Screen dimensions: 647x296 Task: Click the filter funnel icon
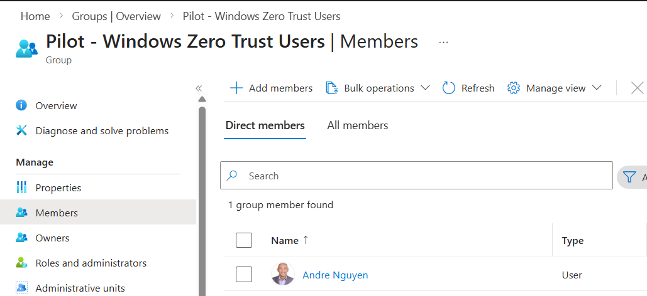(629, 177)
